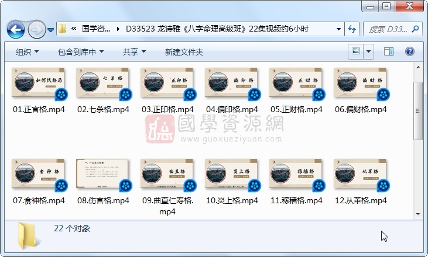Change the view with the view icon button
The height and width of the screenshot is (257, 428).
point(355,51)
